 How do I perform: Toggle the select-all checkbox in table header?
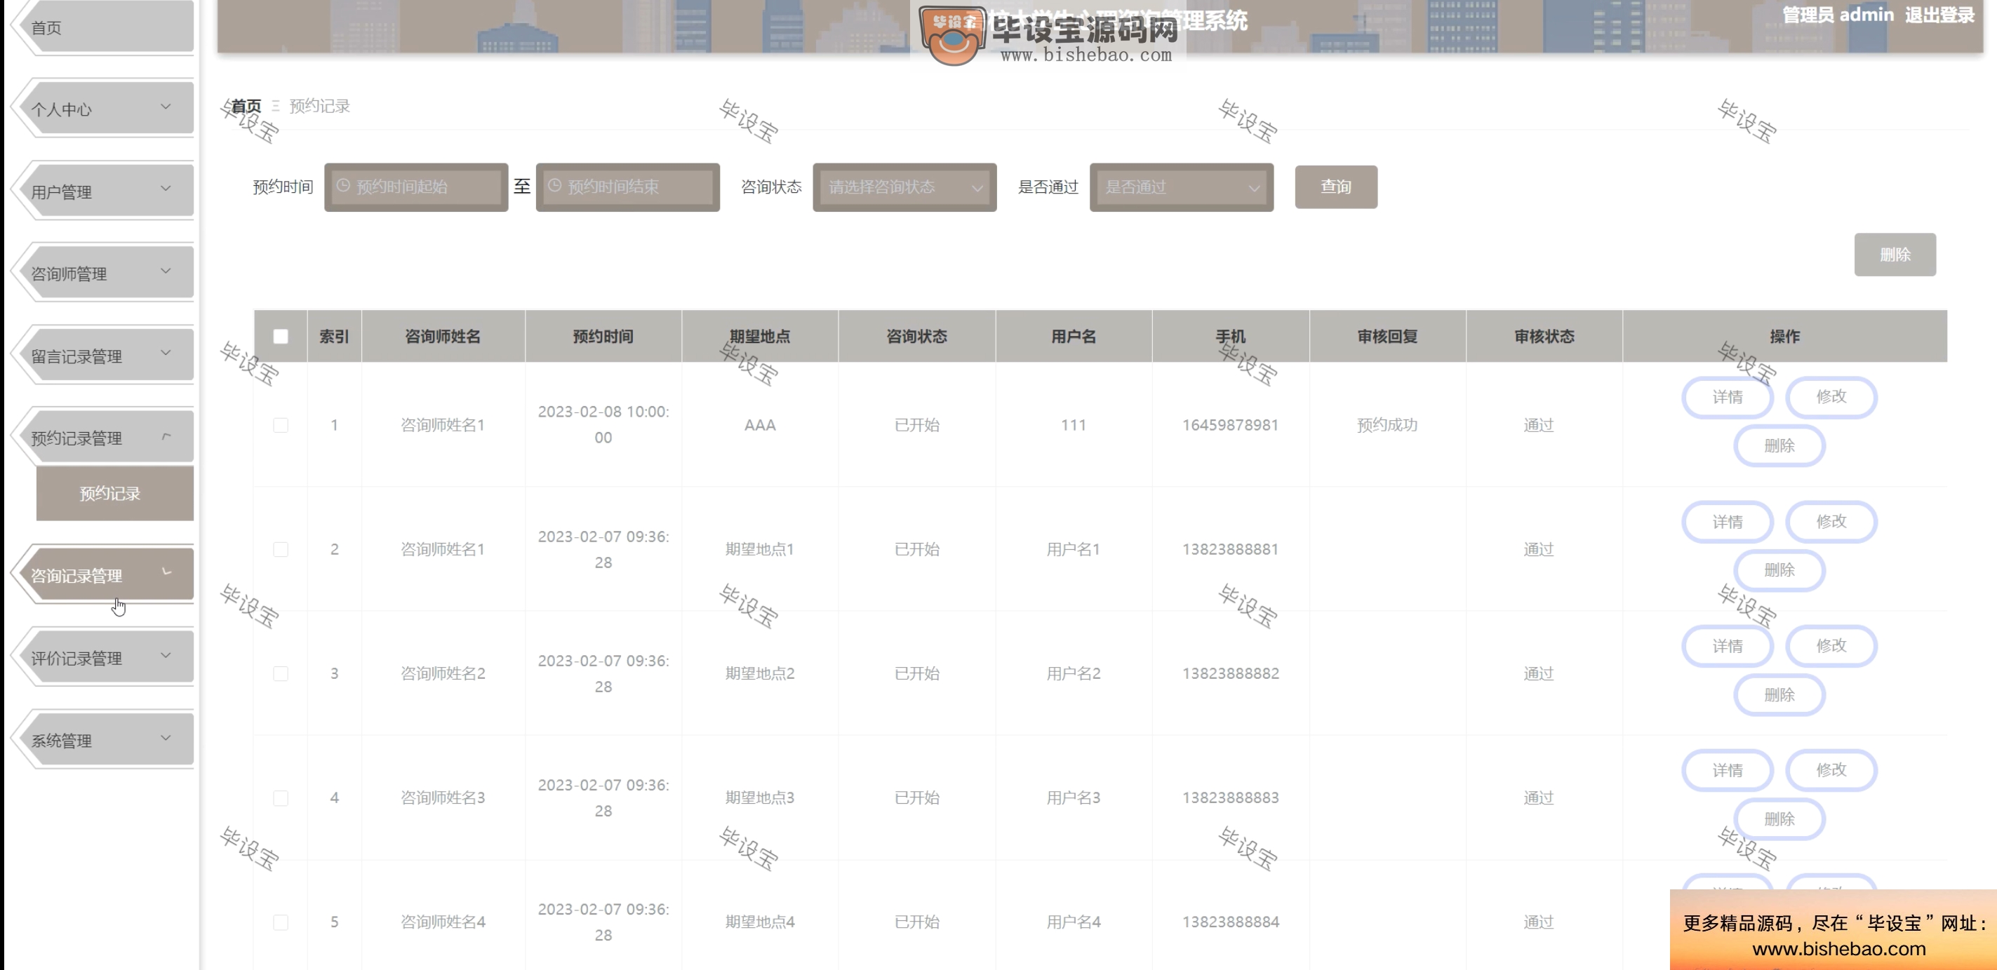pos(281,336)
